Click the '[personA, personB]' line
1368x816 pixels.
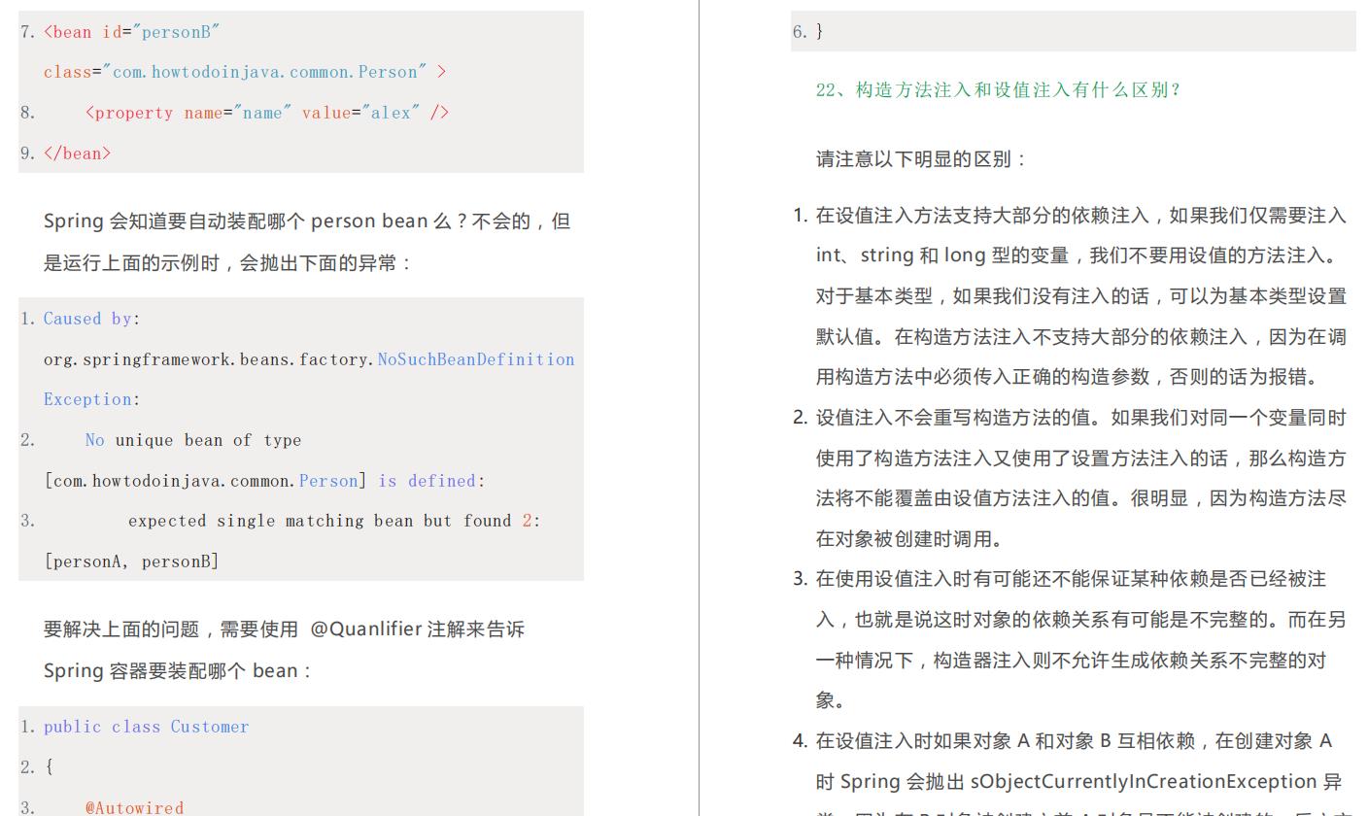[x=131, y=561]
